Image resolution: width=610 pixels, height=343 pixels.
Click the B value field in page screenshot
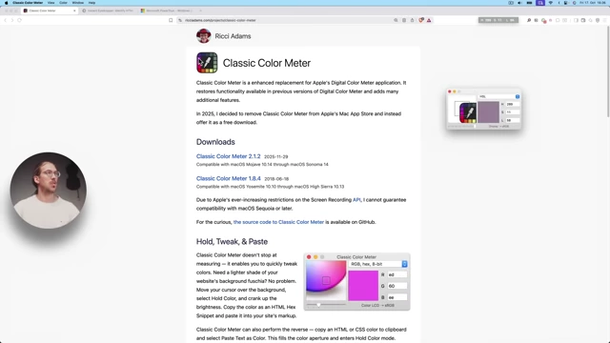[x=397, y=297]
